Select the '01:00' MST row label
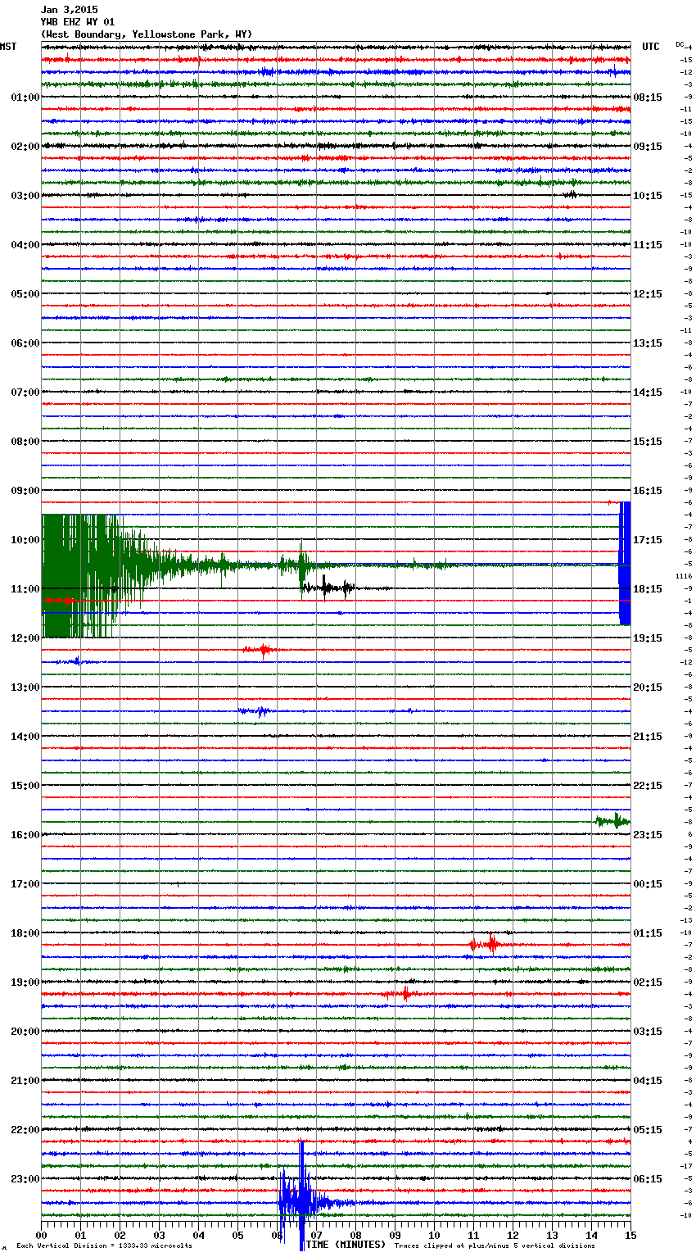 coord(25,98)
